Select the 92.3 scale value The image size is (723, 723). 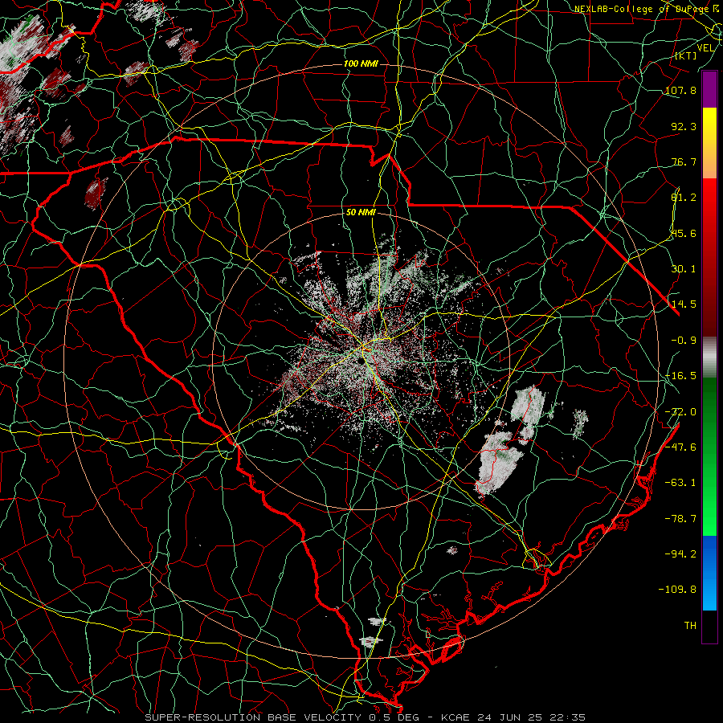684,126
